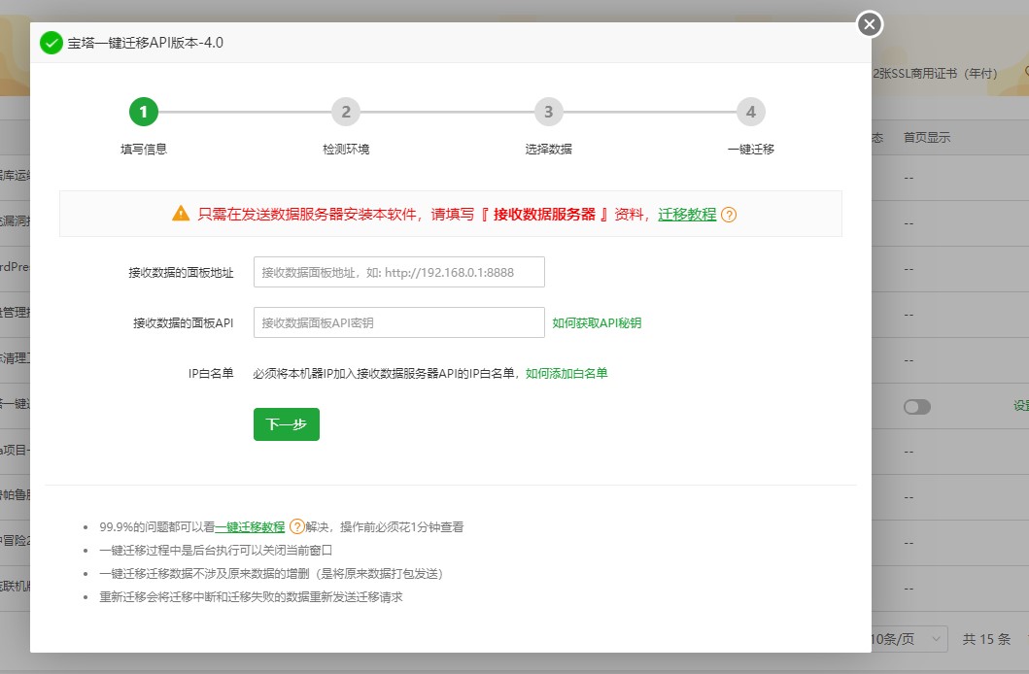Click help question icon after 迁移教程

(729, 215)
